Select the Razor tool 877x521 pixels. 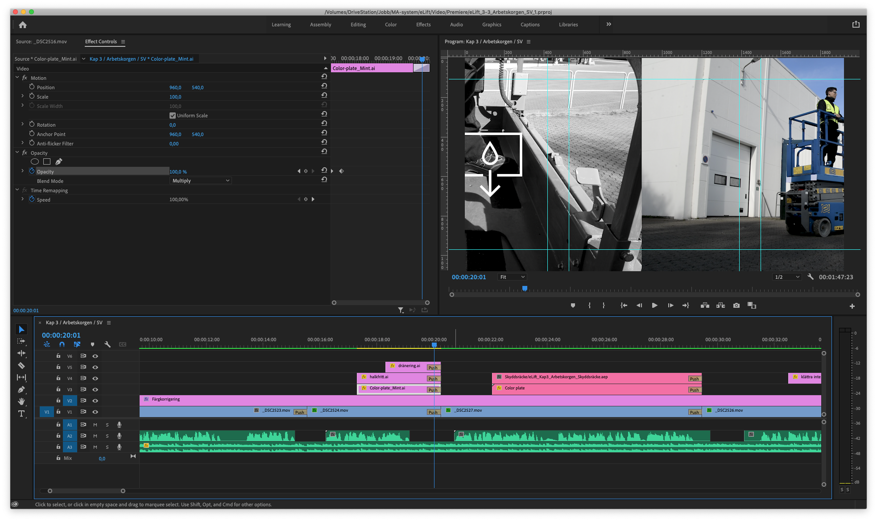[x=21, y=365]
